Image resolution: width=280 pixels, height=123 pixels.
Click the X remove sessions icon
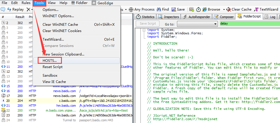coord(28,9)
